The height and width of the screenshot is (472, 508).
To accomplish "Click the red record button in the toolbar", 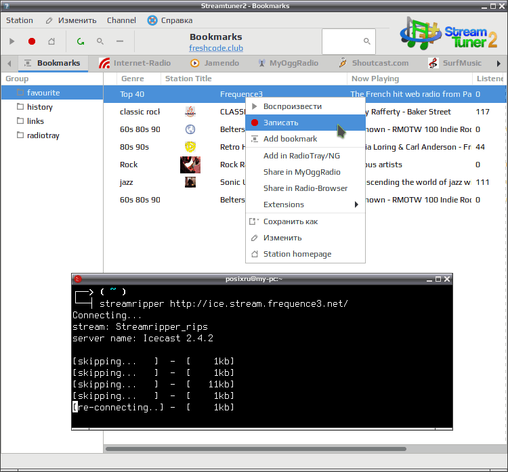I will pyautogui.click(x=32, y=41).
